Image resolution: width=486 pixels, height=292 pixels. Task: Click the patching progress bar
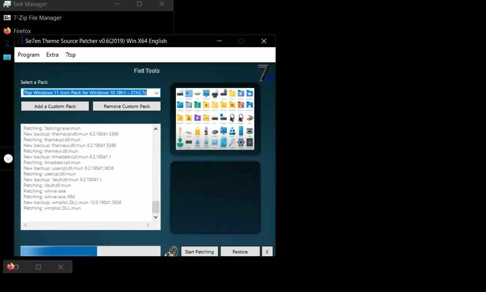(x=90, y=251)
